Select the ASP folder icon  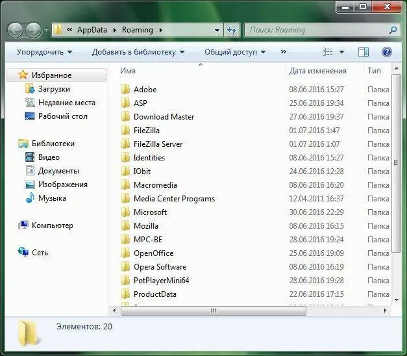pos(125,103)
